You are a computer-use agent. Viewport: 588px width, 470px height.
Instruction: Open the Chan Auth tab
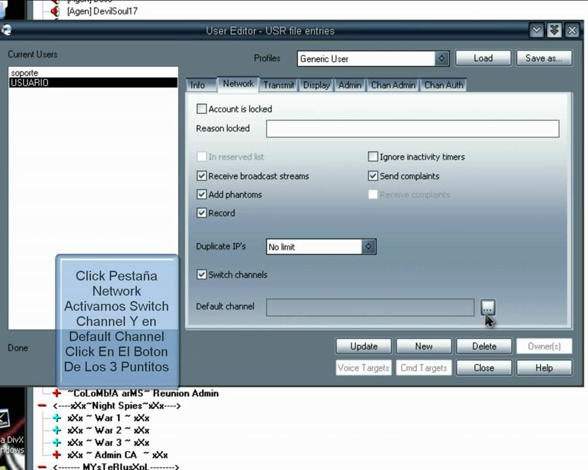point(444,85)
